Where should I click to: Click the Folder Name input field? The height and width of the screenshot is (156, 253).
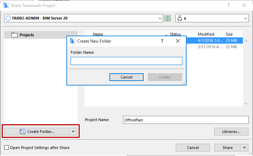(127, 61)
